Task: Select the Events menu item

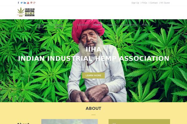Action: 112,25
